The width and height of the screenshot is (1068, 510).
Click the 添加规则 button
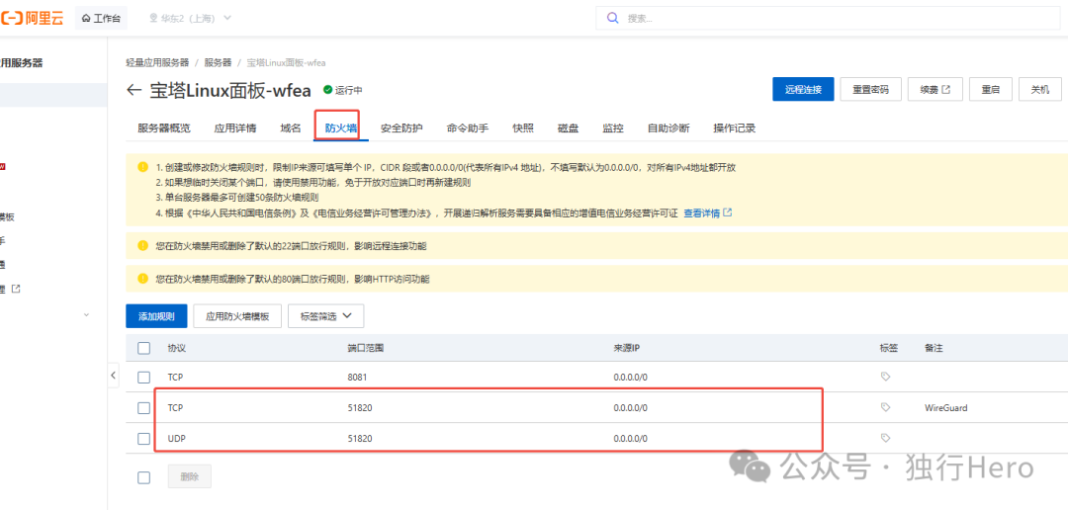[x=156, y=316]
